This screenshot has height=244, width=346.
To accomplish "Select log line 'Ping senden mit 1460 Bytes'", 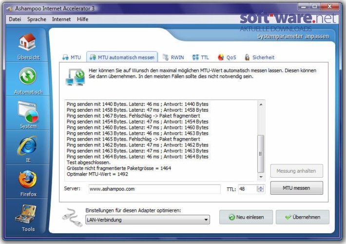I will [x=137, y=127].
